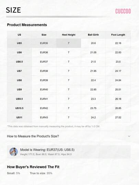Select the US5 size row

click(x=69, y=43)
